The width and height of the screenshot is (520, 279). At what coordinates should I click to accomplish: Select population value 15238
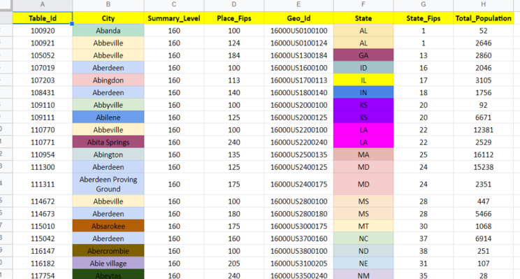tap(483, 167)
